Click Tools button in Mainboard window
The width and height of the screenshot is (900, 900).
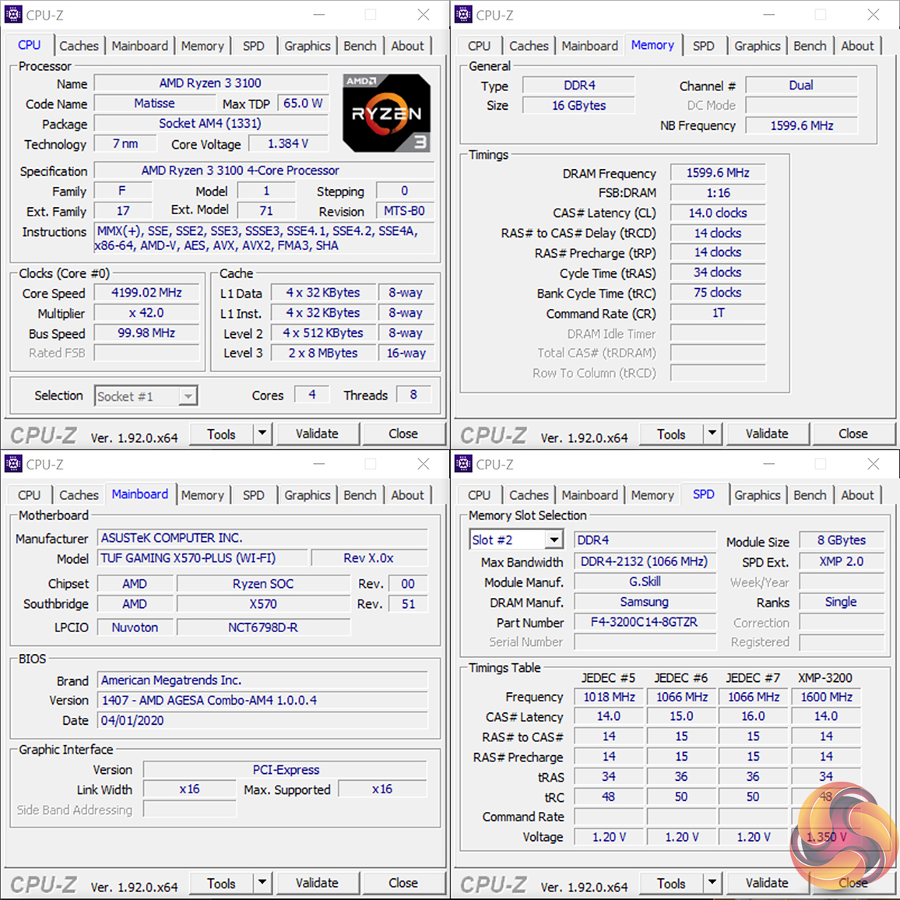(222, 884)
